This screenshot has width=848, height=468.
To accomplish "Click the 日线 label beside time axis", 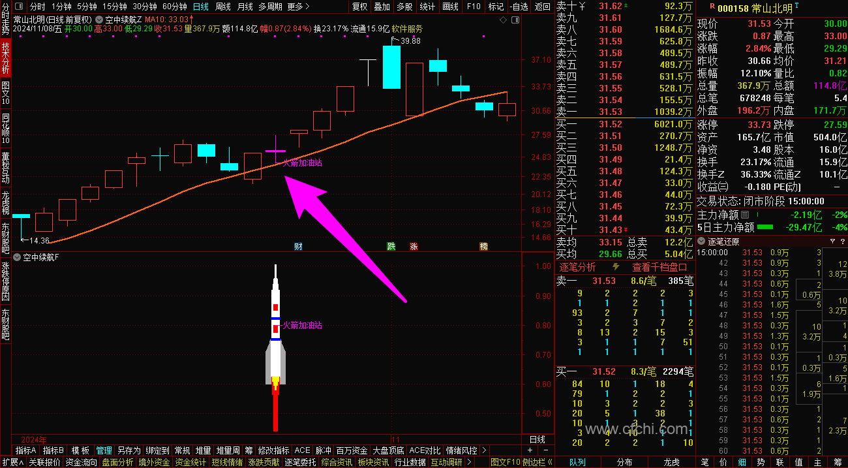I will click(x=538, y=439).
